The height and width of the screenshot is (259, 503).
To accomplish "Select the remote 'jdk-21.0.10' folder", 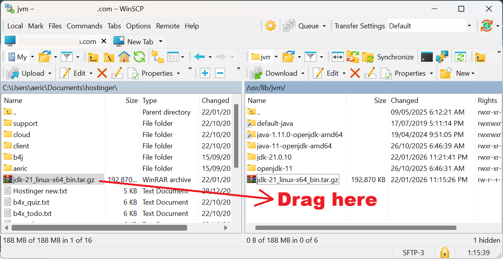I will click(274, 157).
